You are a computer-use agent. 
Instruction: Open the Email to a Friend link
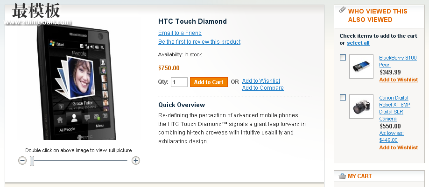180,33
